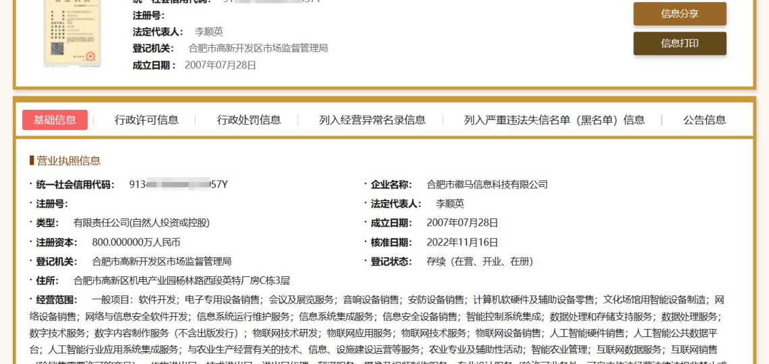769x364 pixels.
Task: Click the 信息打印 button
Action: (x=680, y=44)
